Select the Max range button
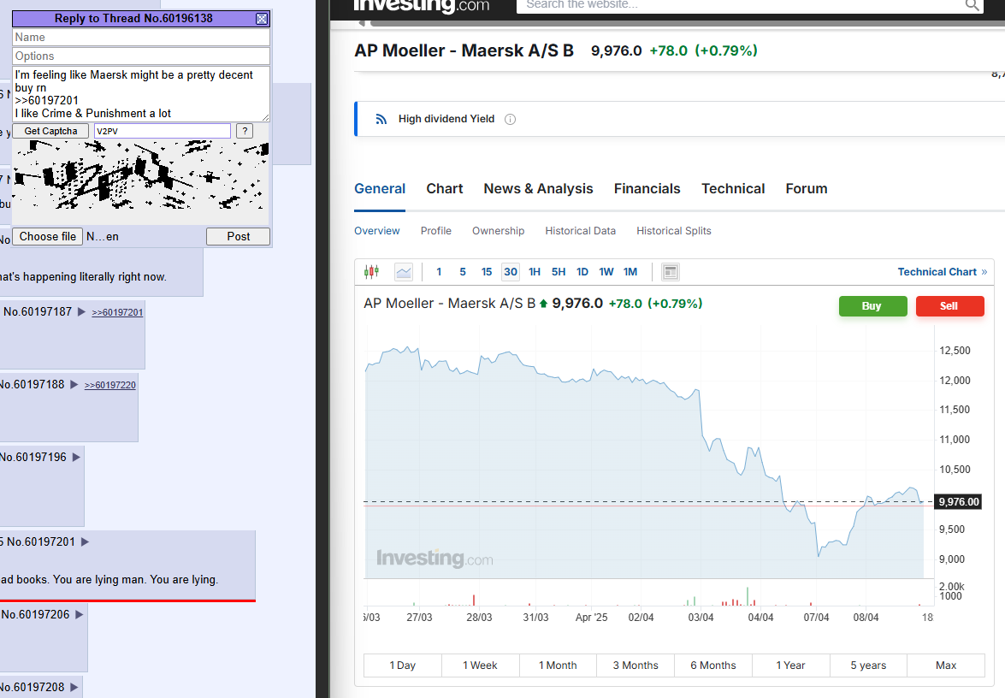The width and height of the screenshot is (1005, 698). tap(945, 665)
